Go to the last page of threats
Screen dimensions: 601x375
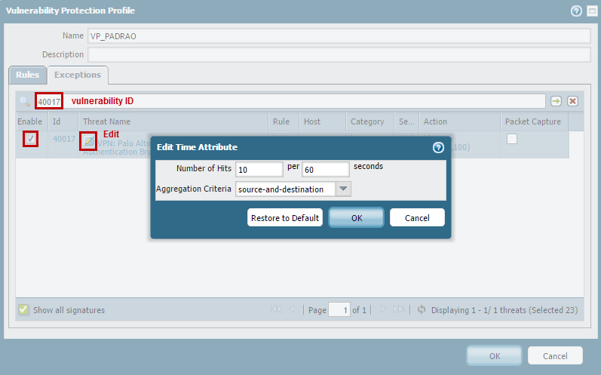[398, 309]
